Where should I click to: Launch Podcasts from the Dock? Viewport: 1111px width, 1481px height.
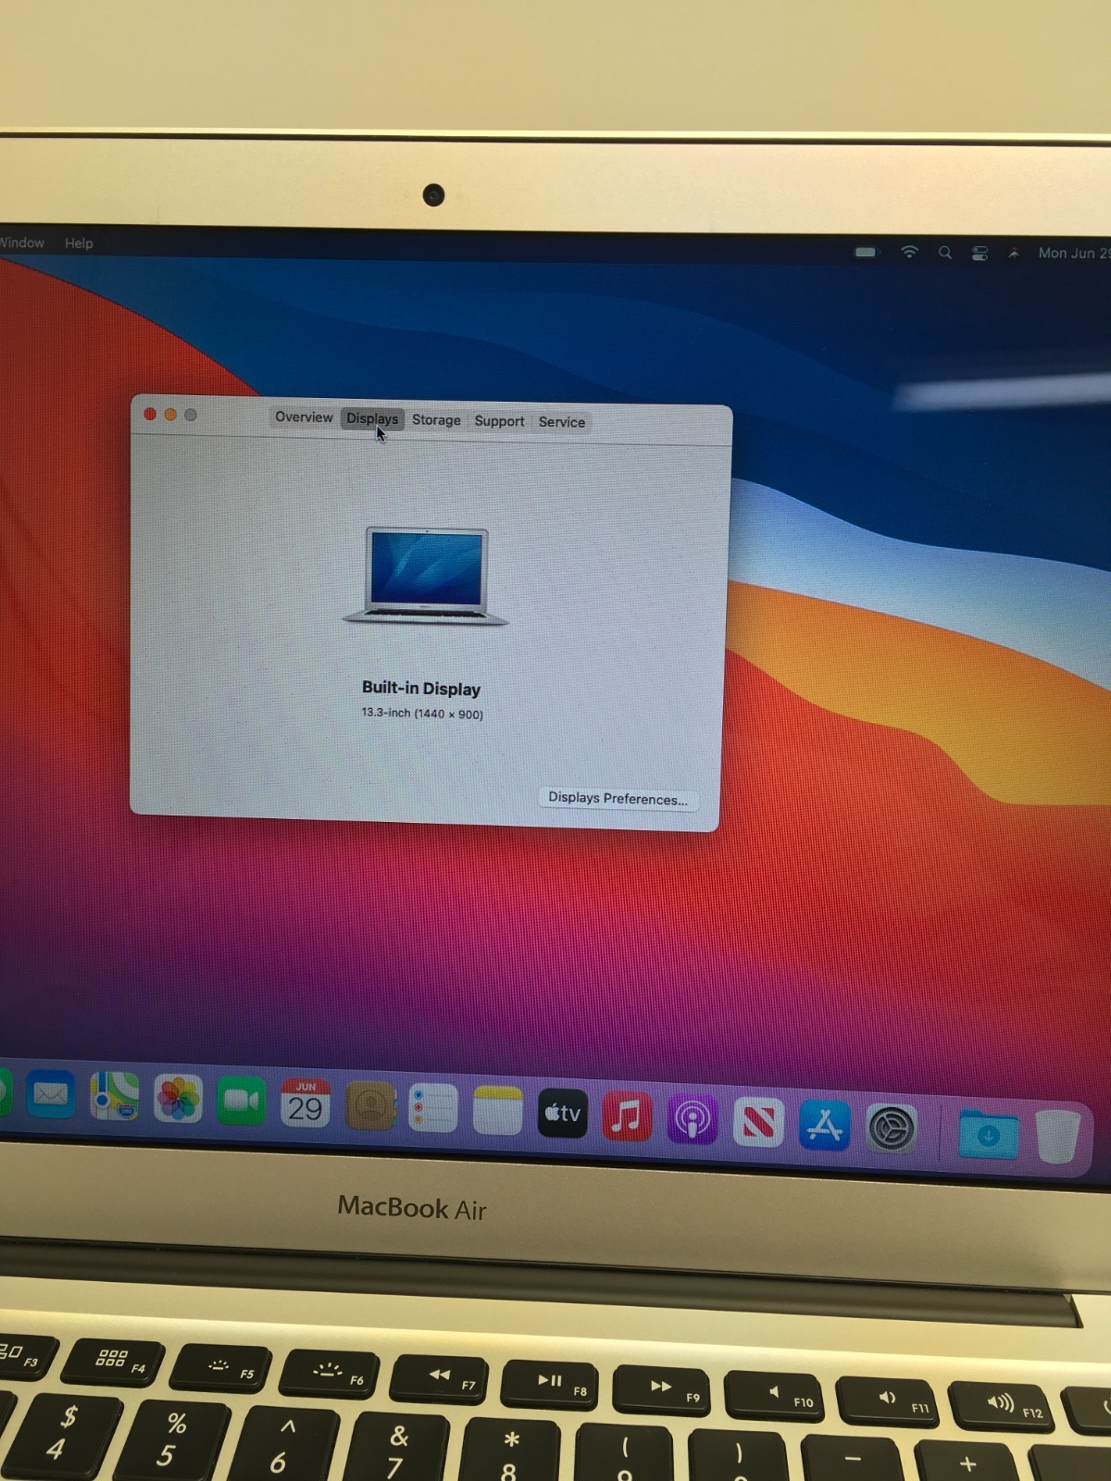click(x=692, y=1118)
